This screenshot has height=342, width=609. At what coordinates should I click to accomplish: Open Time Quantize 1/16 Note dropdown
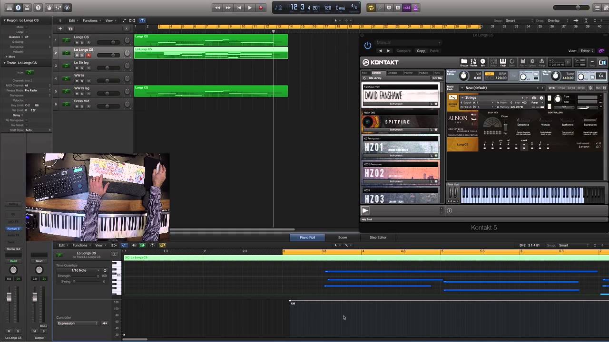click(x=79, y=270)
